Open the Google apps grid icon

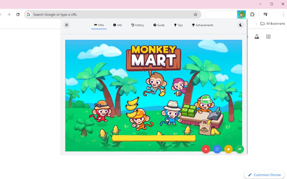coord(268,36)
